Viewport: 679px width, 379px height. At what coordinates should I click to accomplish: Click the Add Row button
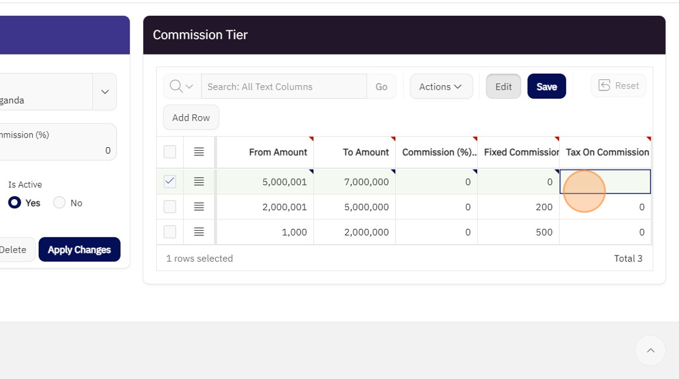click(x=191, y=117)
